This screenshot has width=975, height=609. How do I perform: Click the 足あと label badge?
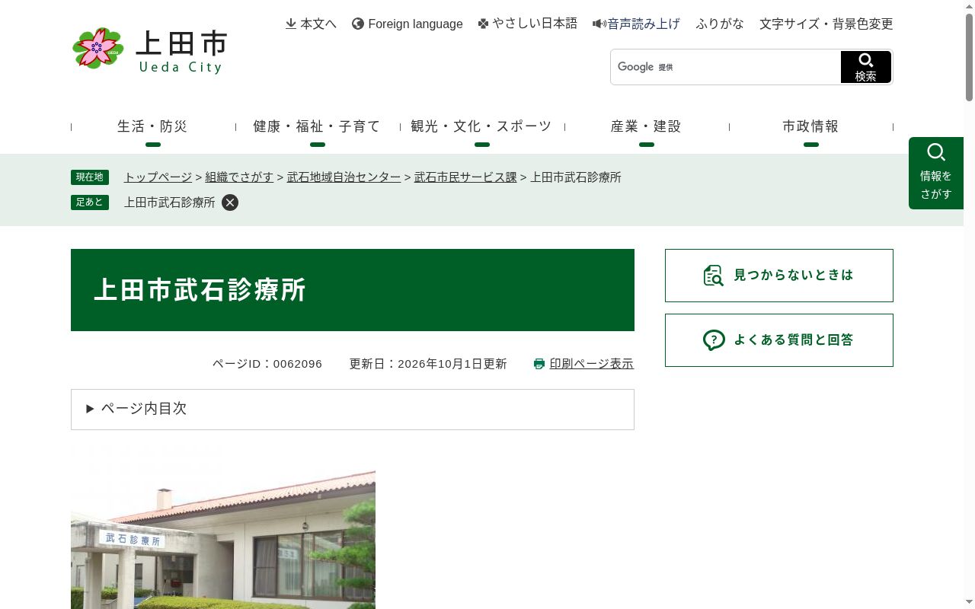tap(90, 202)
